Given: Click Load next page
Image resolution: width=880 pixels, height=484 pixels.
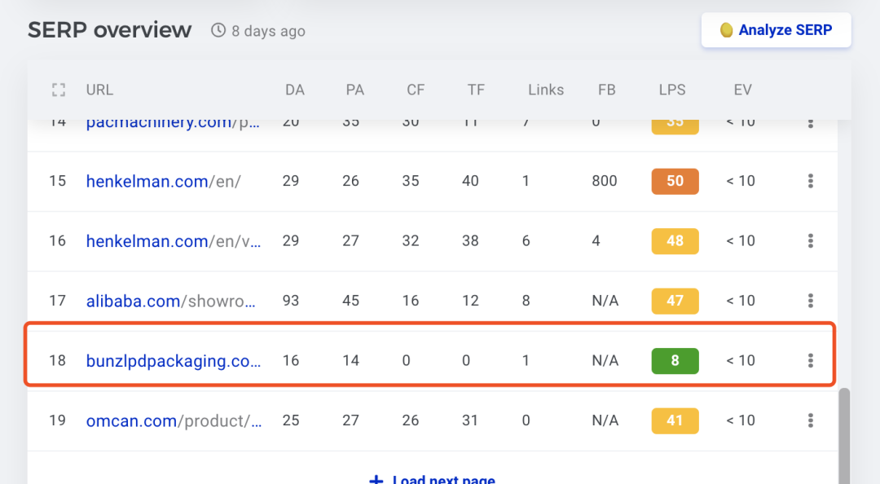Looking at the screenshot, I should pos(432,479).
